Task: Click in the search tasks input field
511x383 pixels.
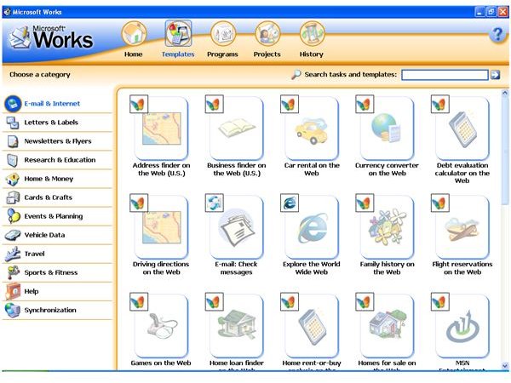Action: 445,75
